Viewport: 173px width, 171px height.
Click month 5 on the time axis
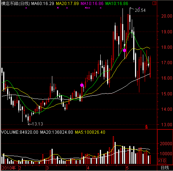pos(127,168)
